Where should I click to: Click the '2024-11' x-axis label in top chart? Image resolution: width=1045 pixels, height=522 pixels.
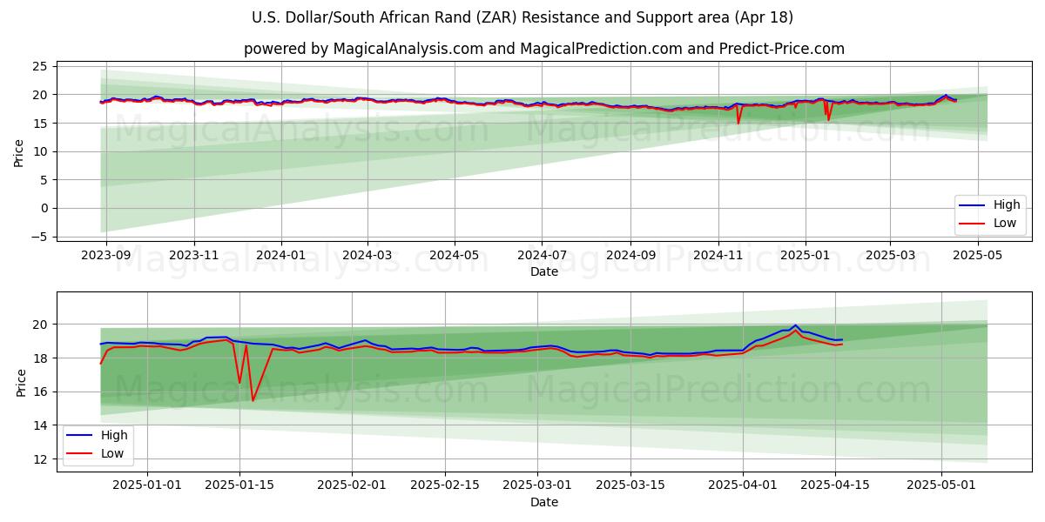(x=718, y=256)
